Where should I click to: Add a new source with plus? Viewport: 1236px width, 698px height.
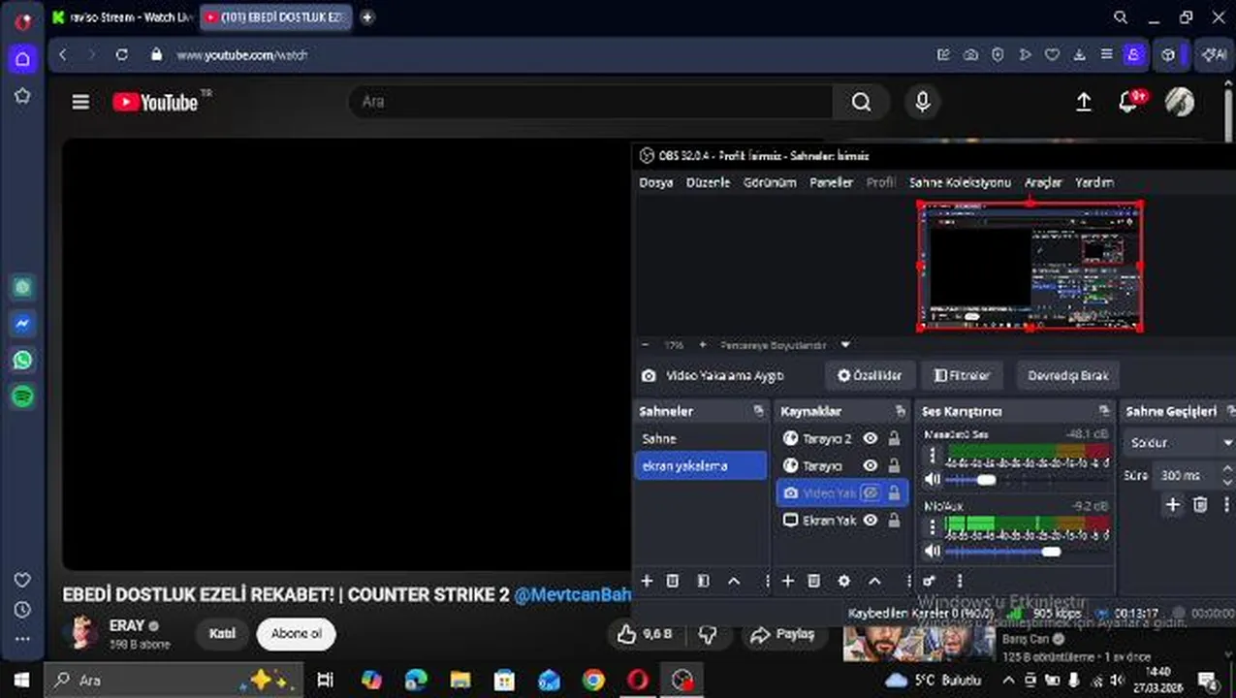[x=788, y=581]
